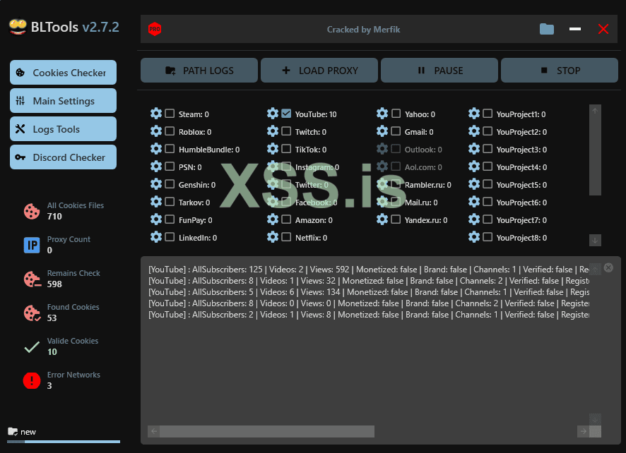This screenshot has height=453, width=626.
Task: Click the gear icon next to Steam
Action: pyautogui.click(x=156, y=114)
